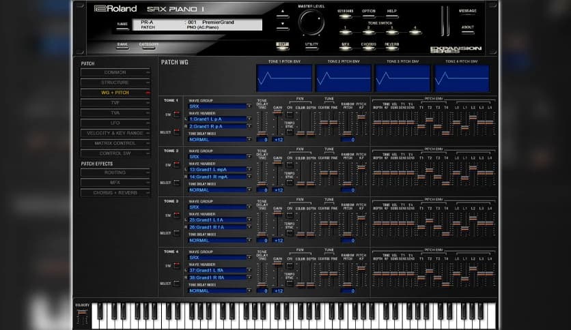This screenshot has height=330, width=571.
Task: Toggle the Reverb effect switch
Action: coord(392,48)
